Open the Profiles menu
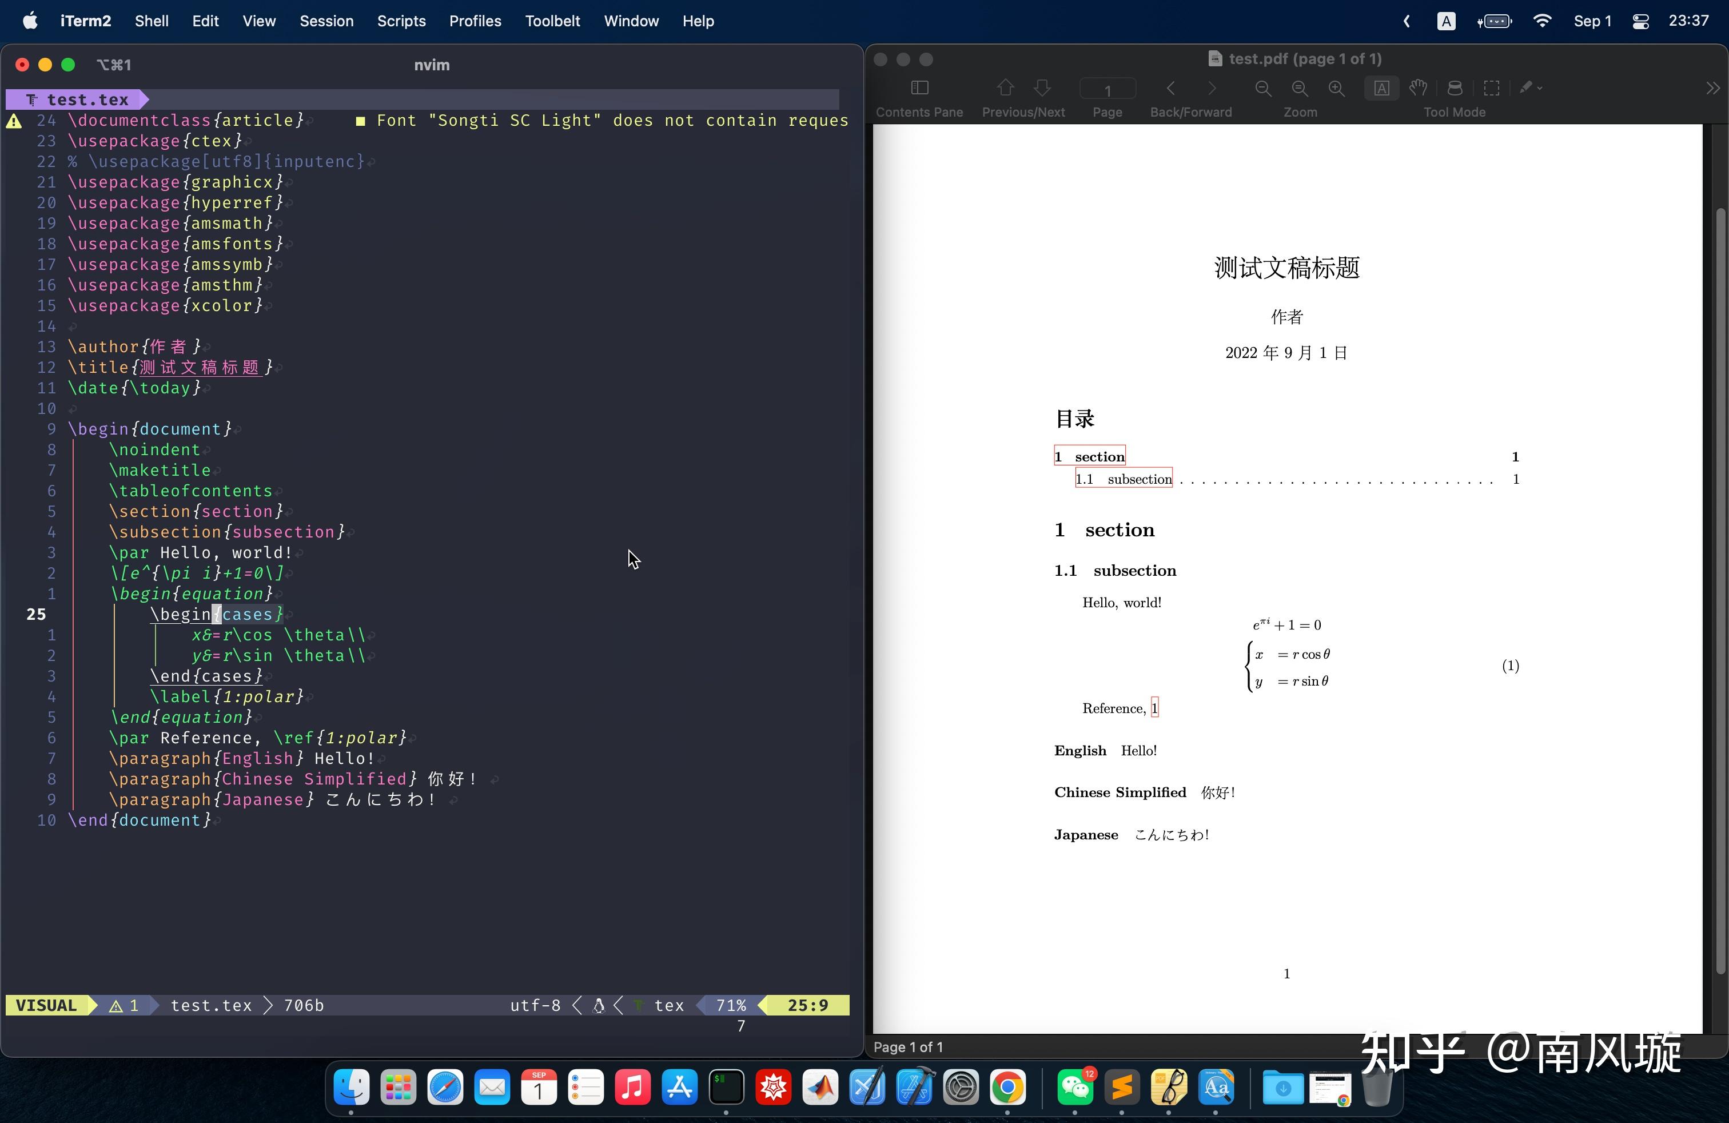 coord(475,21)
